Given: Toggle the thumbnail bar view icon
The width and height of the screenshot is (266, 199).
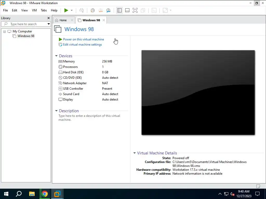Looking at the screenshot, I should (127, 10).
